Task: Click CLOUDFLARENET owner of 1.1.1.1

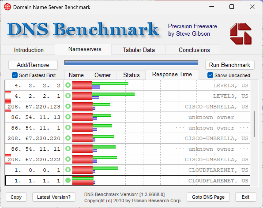Action: 218,181
